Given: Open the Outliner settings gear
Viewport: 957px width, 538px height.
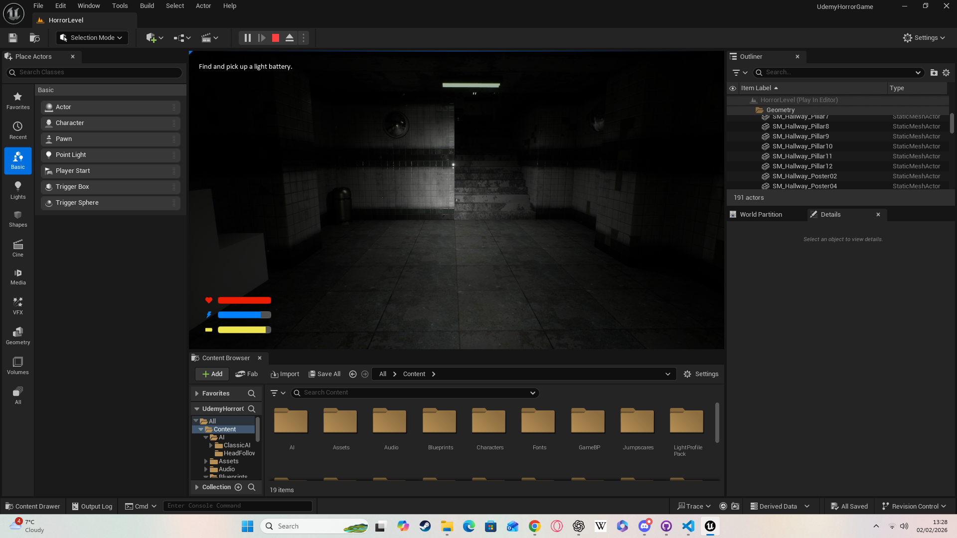Looking at the screenshot, I should tap(946, 72).
